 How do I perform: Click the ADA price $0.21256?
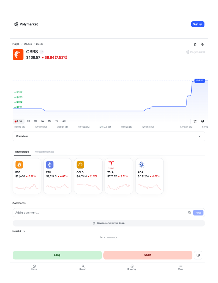(143, 176)
